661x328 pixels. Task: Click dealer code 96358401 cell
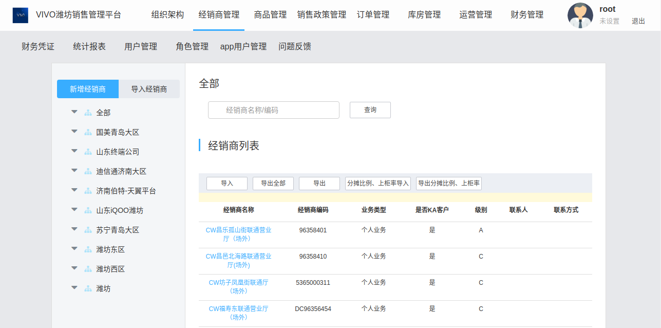pyautogui.click(x=313, y=230)
